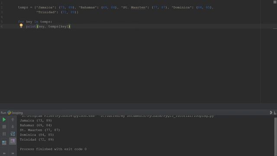
Task: Click 'Process finished with exit code 0' text
Action: tap(53, 149)
